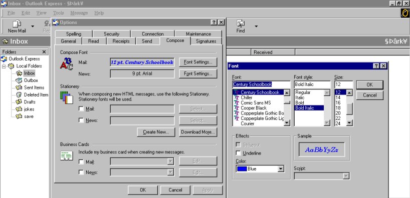Open the File menu
Viewport: 410px width, 198px height.
(11, 13)
